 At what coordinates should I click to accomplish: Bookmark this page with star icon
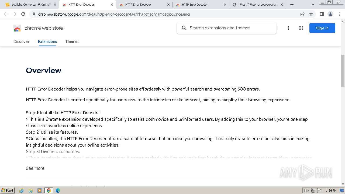pos(311,14)
